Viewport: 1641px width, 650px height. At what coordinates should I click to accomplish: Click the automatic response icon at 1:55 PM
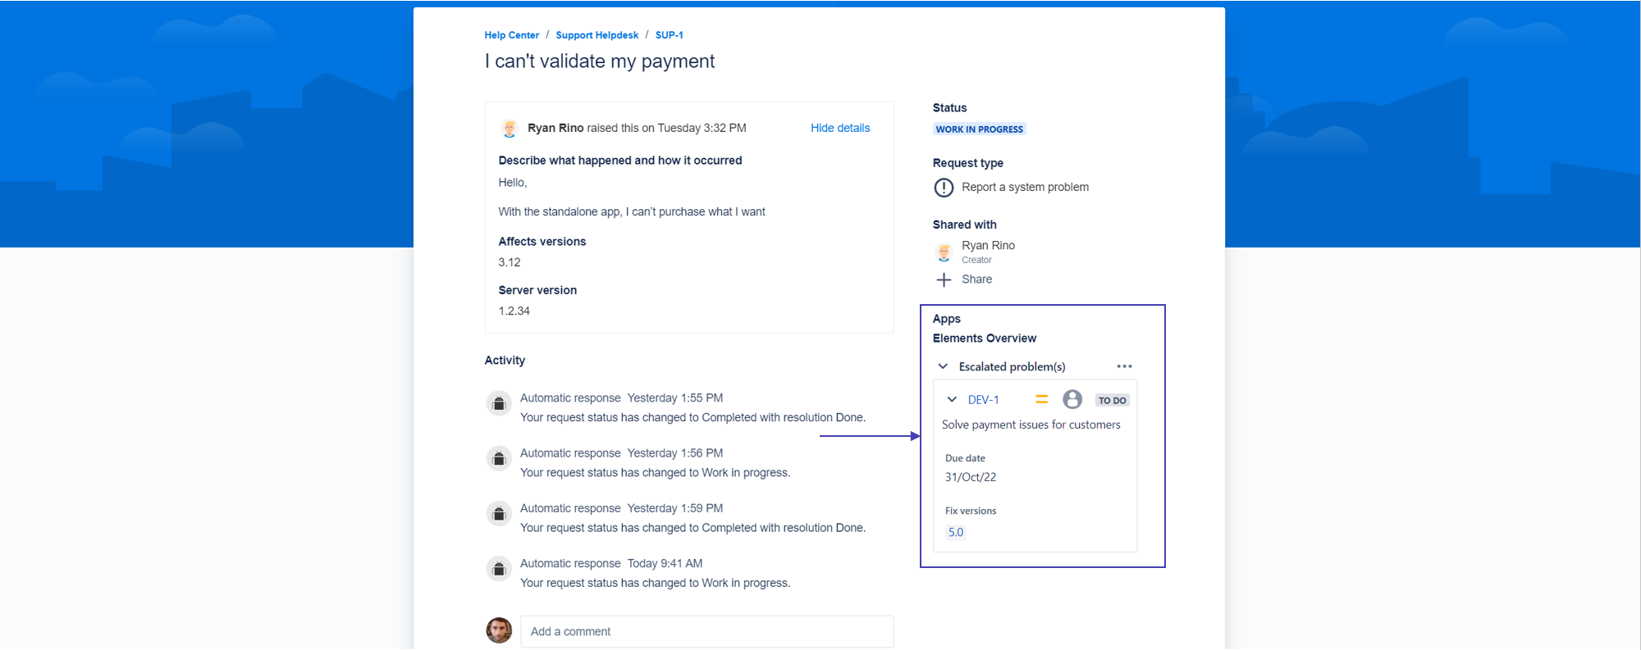pos(499,403)
